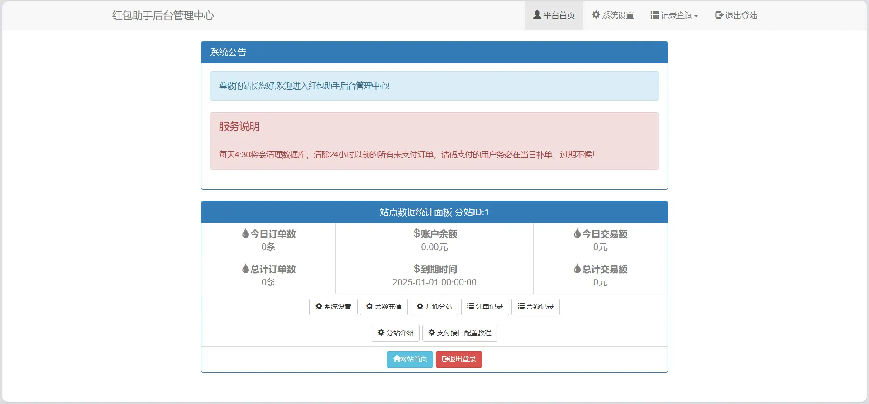Viewport: 869px width, 404px height.
Task: Open 支付接口配置教程 tutorial button
Action: (x=459, y=333)
